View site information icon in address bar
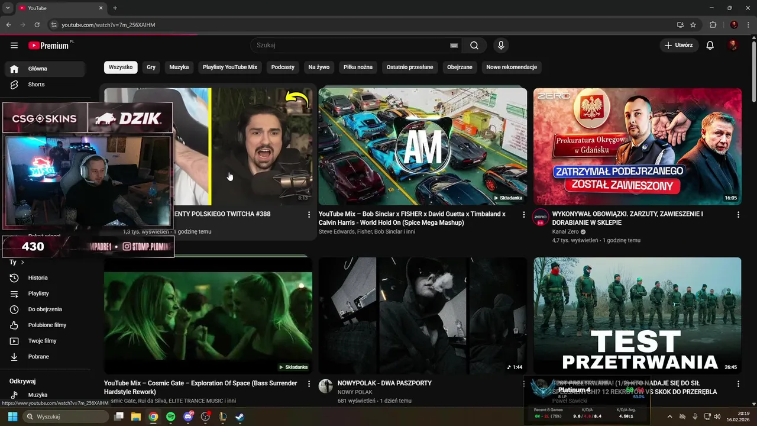The image size is (757, 426). 54,25
